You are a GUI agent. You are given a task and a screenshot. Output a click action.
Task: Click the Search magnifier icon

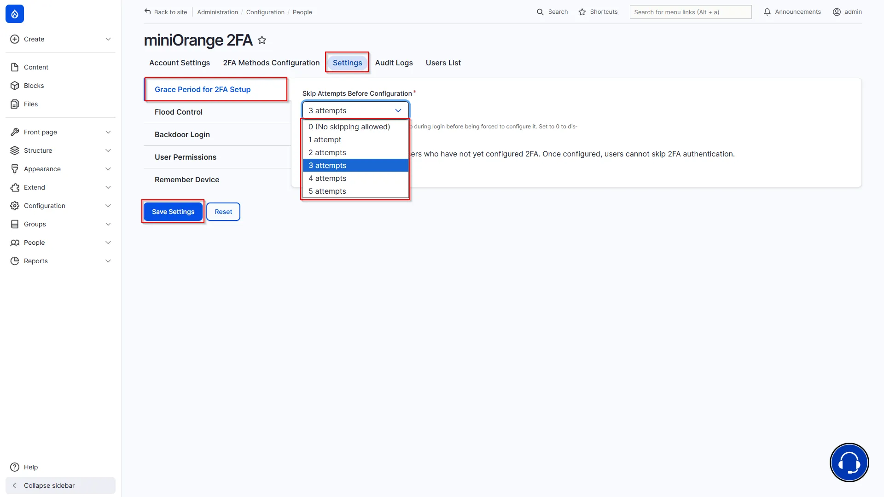[540, 12]
